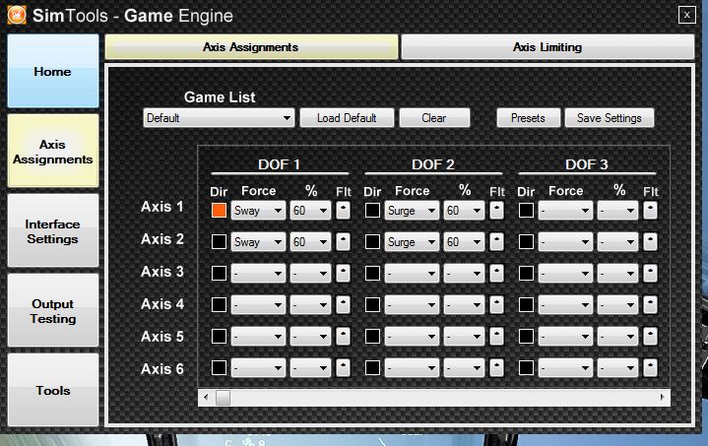Open Axis 6 DOF 3 percent dropdown
This screenshot has height=446, width=708.
click(x=617, y=368)
